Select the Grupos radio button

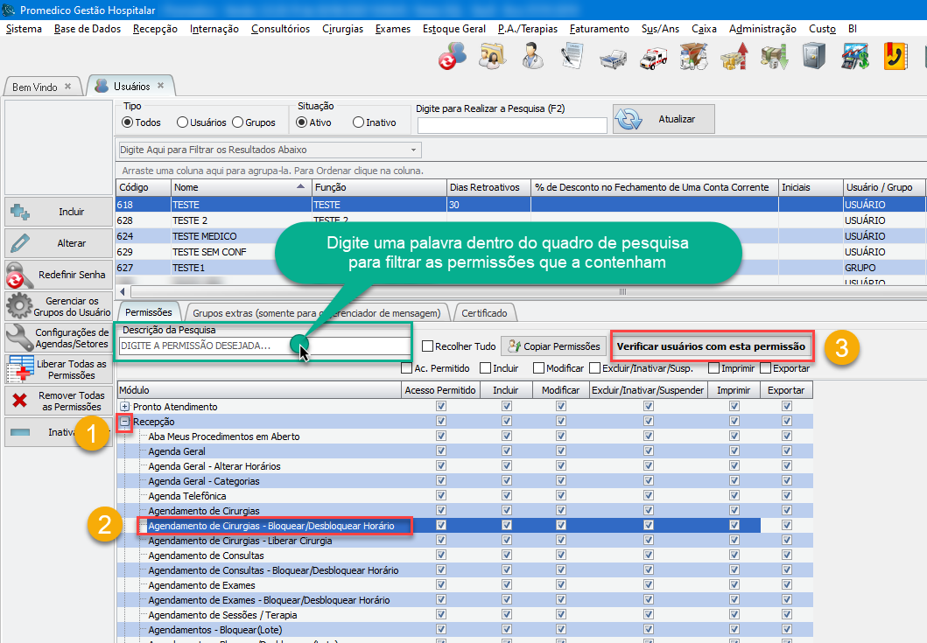click(237, 122)
